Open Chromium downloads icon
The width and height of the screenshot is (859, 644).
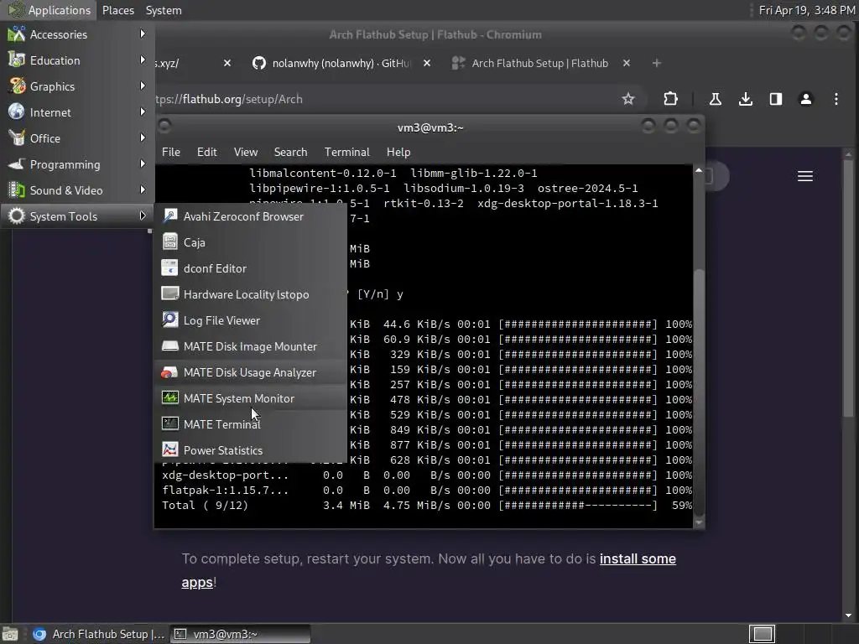pyautogui.click(x=746, y=99)
